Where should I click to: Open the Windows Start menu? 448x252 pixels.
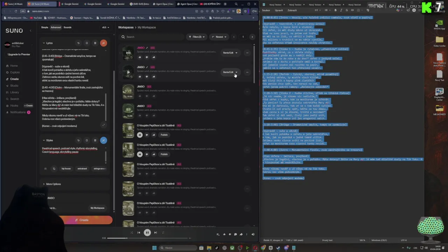point(154,248)
